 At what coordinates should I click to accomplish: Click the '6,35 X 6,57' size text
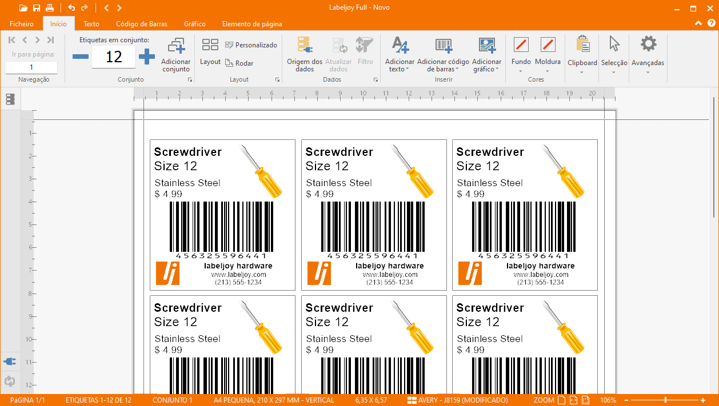[371, 400]
